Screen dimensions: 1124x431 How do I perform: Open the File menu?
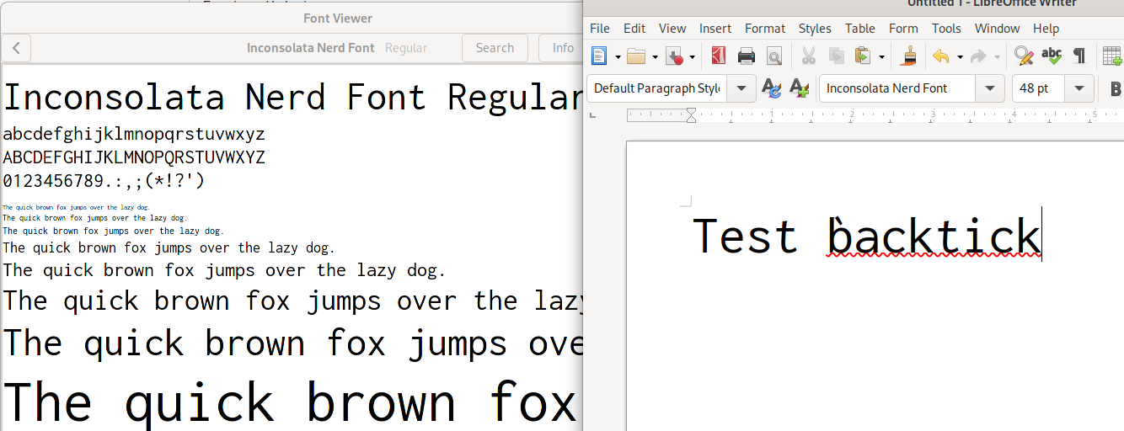pyautogui.click(x=599, y=29)
